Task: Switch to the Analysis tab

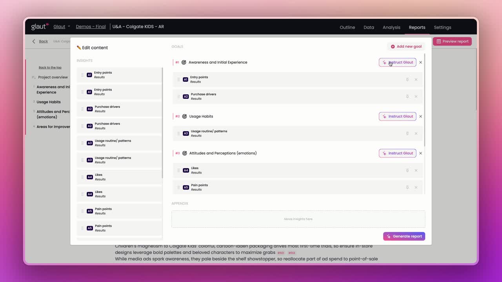Action: pyautogui.click(x=391, y=27)
